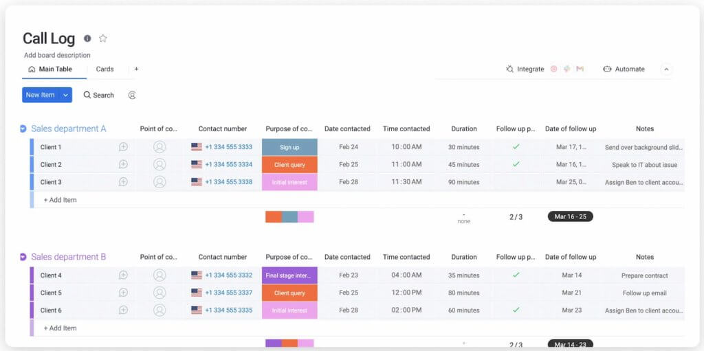Open Initial interest status for Client 6

tap(289, 310)
